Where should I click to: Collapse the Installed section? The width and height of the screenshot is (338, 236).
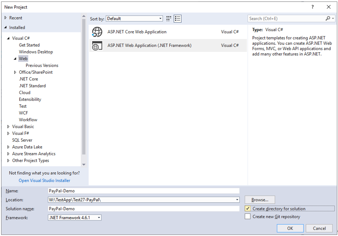point(6,27)
